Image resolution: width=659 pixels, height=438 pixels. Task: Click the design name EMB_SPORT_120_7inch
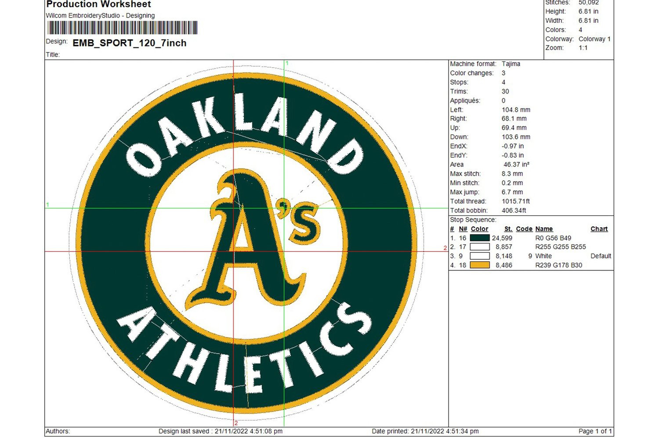130,43
